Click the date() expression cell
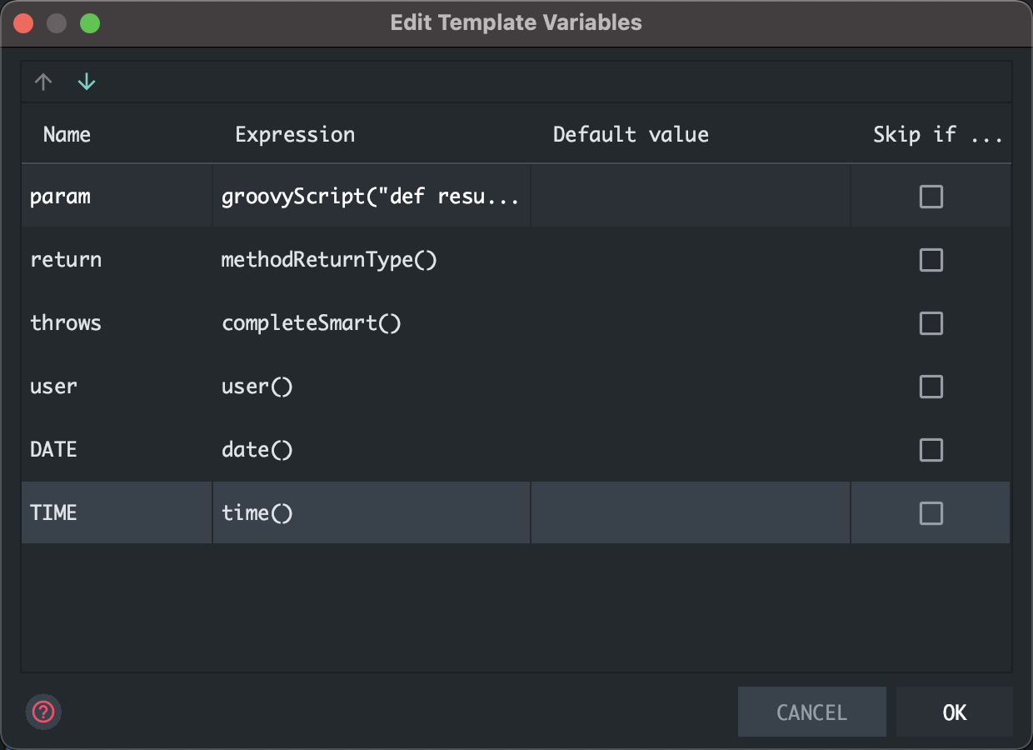This screenshot has height=750, width=1033. point(257,450)
